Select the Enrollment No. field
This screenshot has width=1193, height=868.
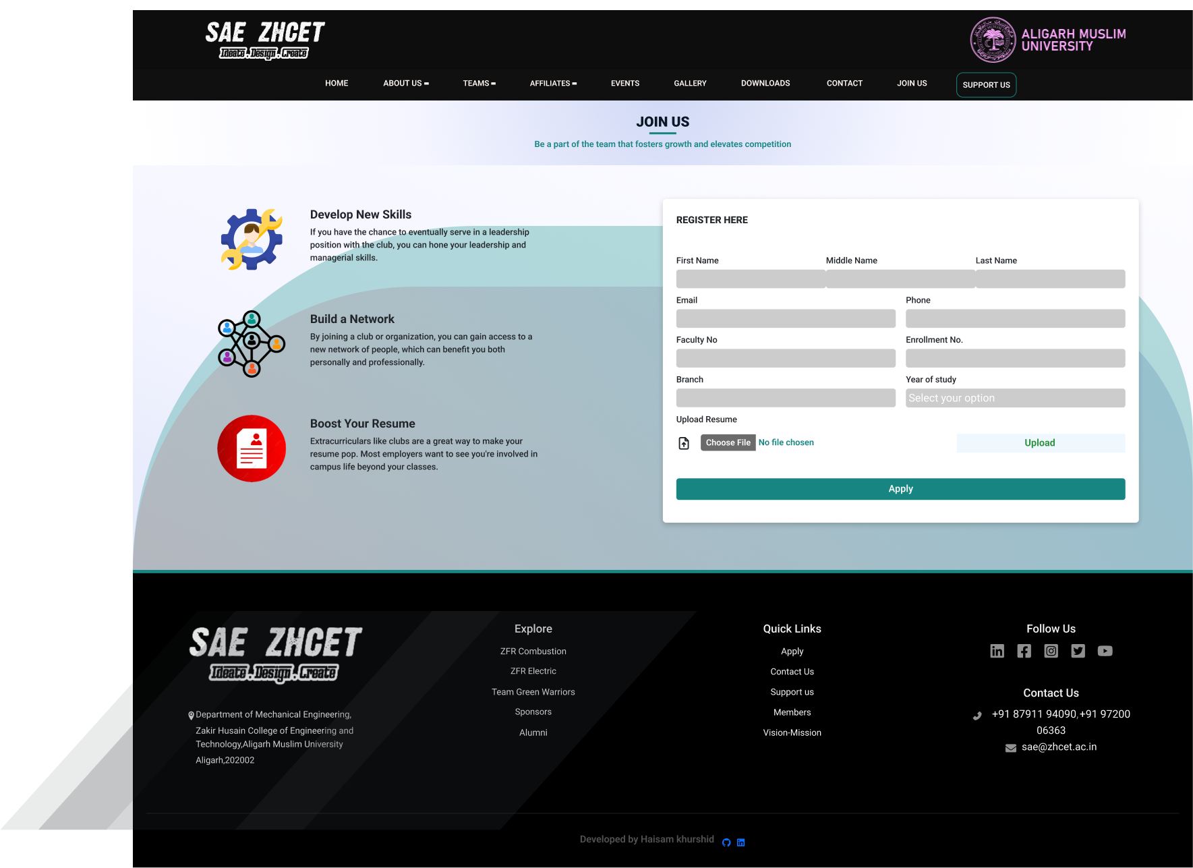1015,358
